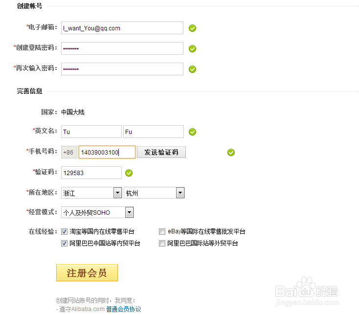
Task: Click the 发送验证码 button
Action: point(161,152)
